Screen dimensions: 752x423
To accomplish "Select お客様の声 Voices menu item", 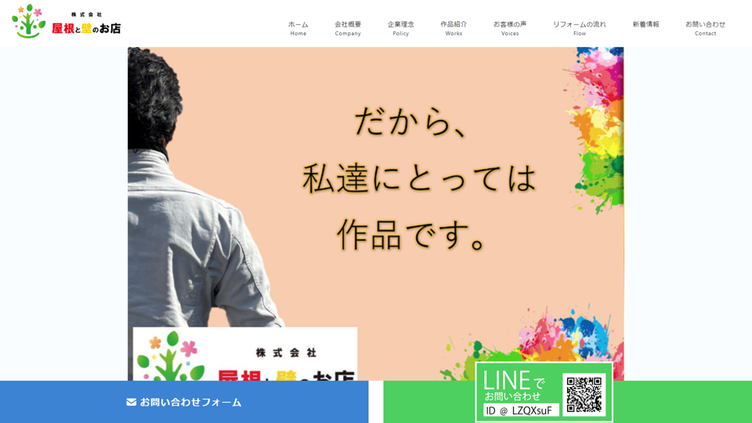I will click(x=510, y=28).
